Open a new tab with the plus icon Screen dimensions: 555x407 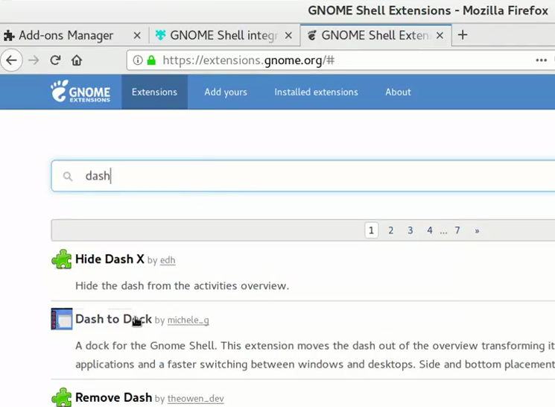pos(463,35)
